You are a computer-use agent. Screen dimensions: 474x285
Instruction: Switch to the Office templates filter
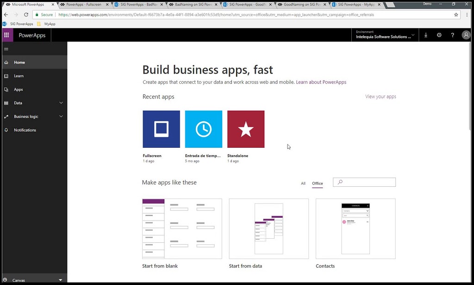pos(318,184)
